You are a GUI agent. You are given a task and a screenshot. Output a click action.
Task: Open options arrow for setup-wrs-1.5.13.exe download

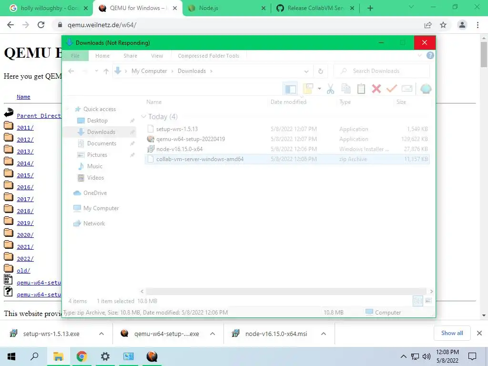point(102,334)
